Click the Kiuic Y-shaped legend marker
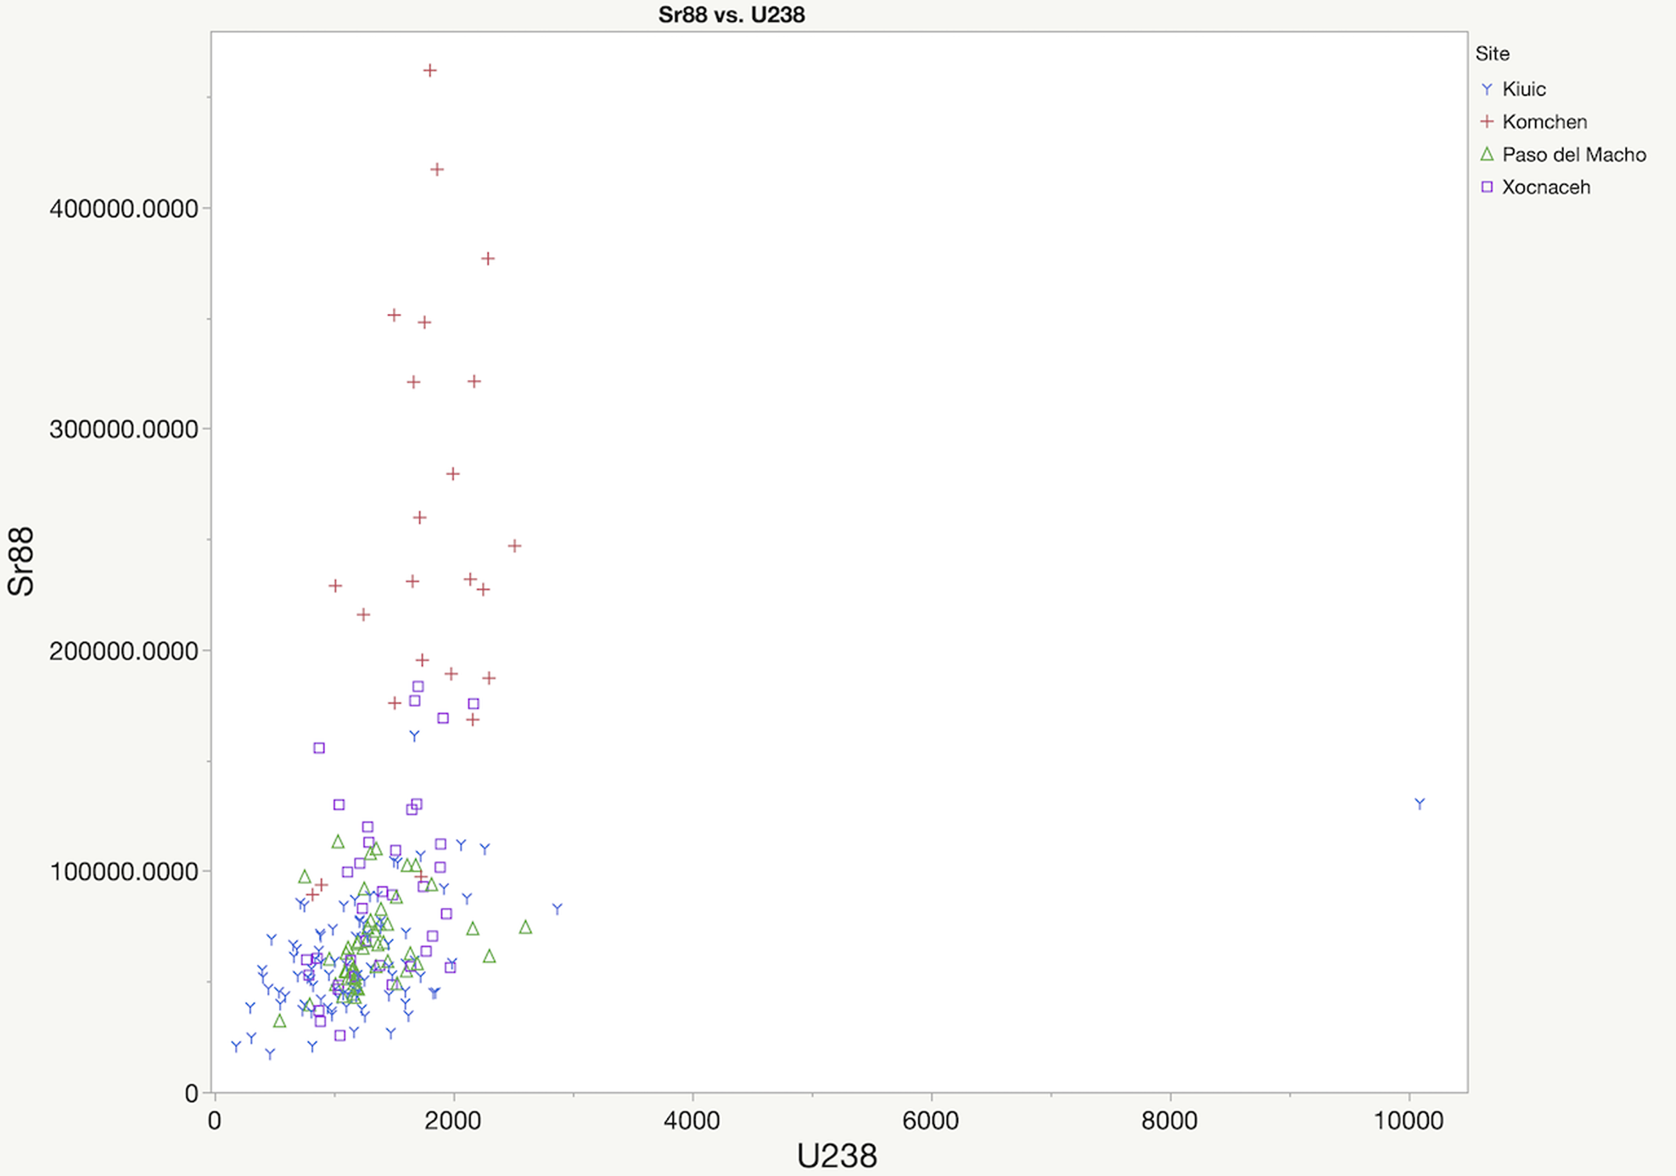This screenshot has width=1676, height=1176. pos(1486,89)
